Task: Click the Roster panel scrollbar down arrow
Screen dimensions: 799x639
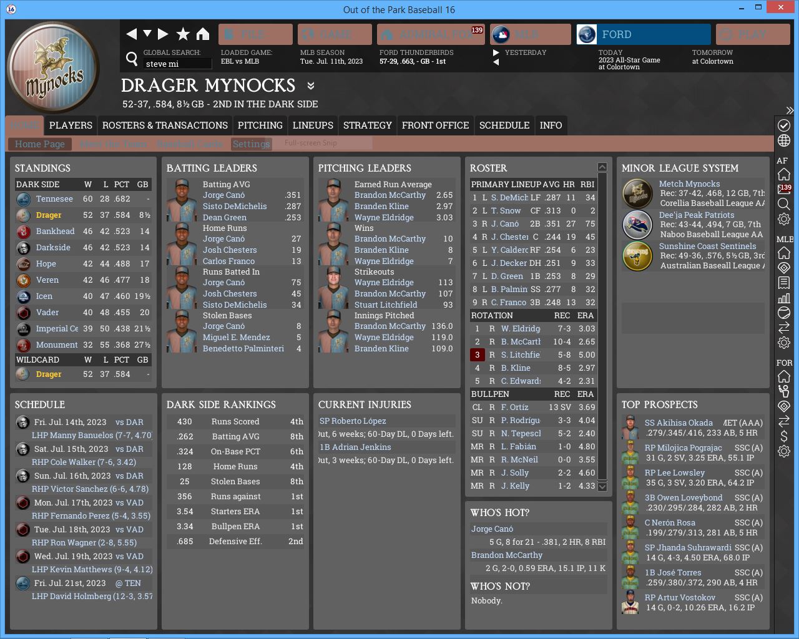Action: [x=602, y=487]
